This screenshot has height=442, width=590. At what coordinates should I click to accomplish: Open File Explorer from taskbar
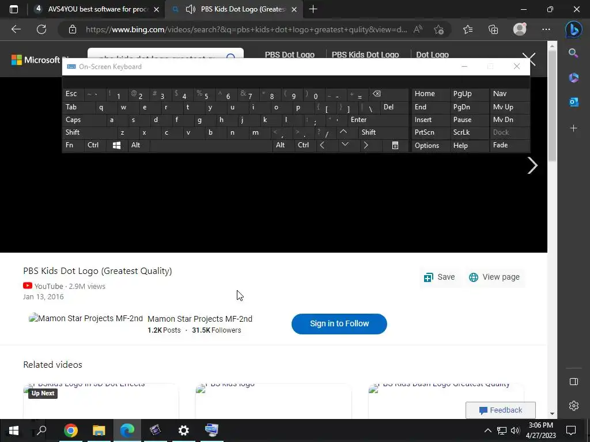pyautogui.click(x=99, y=430)
